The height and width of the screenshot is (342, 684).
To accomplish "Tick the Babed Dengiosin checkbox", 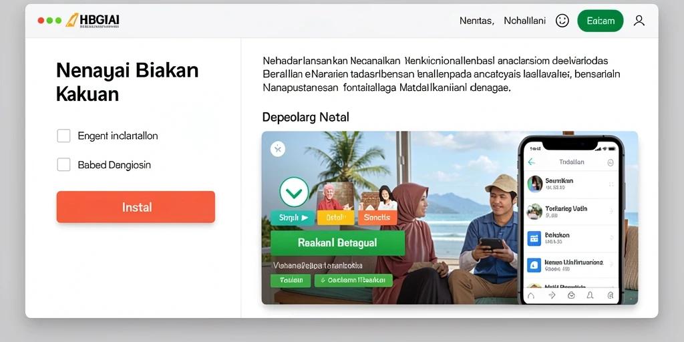I will (x=63, y=164).
